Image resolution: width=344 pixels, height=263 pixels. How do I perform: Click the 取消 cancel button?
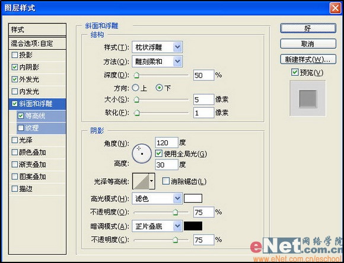[x=308, y=44]
